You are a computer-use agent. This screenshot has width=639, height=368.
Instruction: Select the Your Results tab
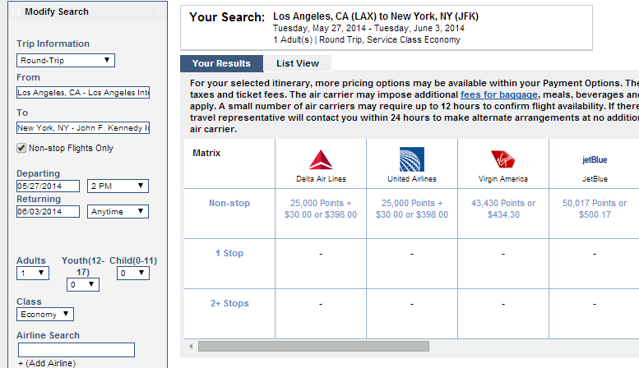(221, 63)
